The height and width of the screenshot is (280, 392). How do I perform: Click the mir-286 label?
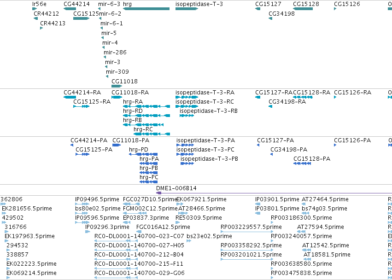coord(115,52)
